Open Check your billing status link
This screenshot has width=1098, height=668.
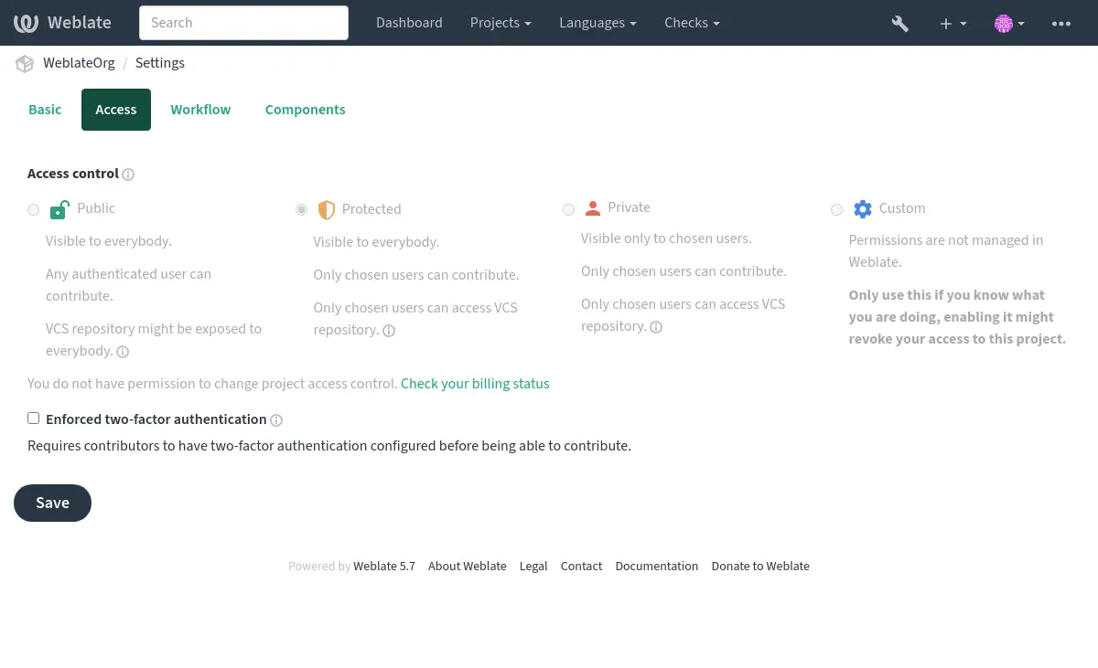pos(475,384)
